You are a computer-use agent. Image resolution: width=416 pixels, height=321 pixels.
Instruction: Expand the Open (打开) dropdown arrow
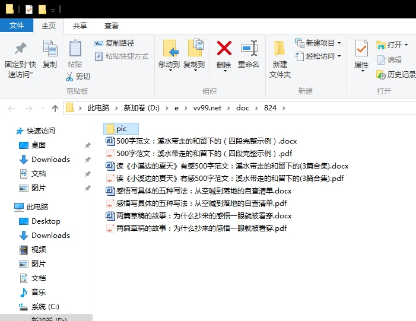pyautogui.click(x=406, y=45)
